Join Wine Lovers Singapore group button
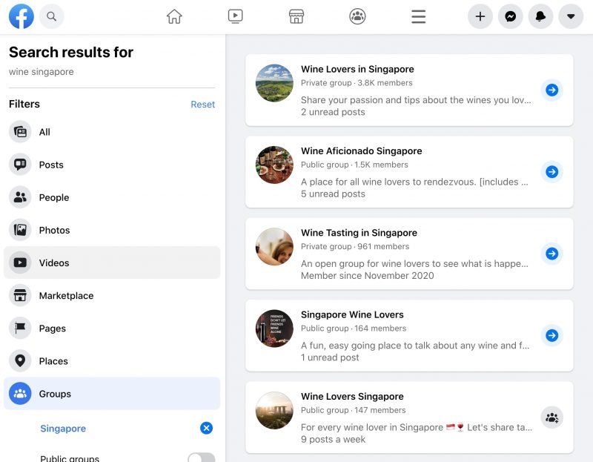Viewport: 593px width, 462px height. point(551,418)
